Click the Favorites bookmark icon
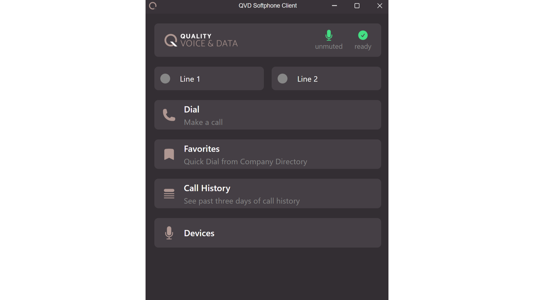The width and height of the screenshot is (534, 300). pos(169,154)
